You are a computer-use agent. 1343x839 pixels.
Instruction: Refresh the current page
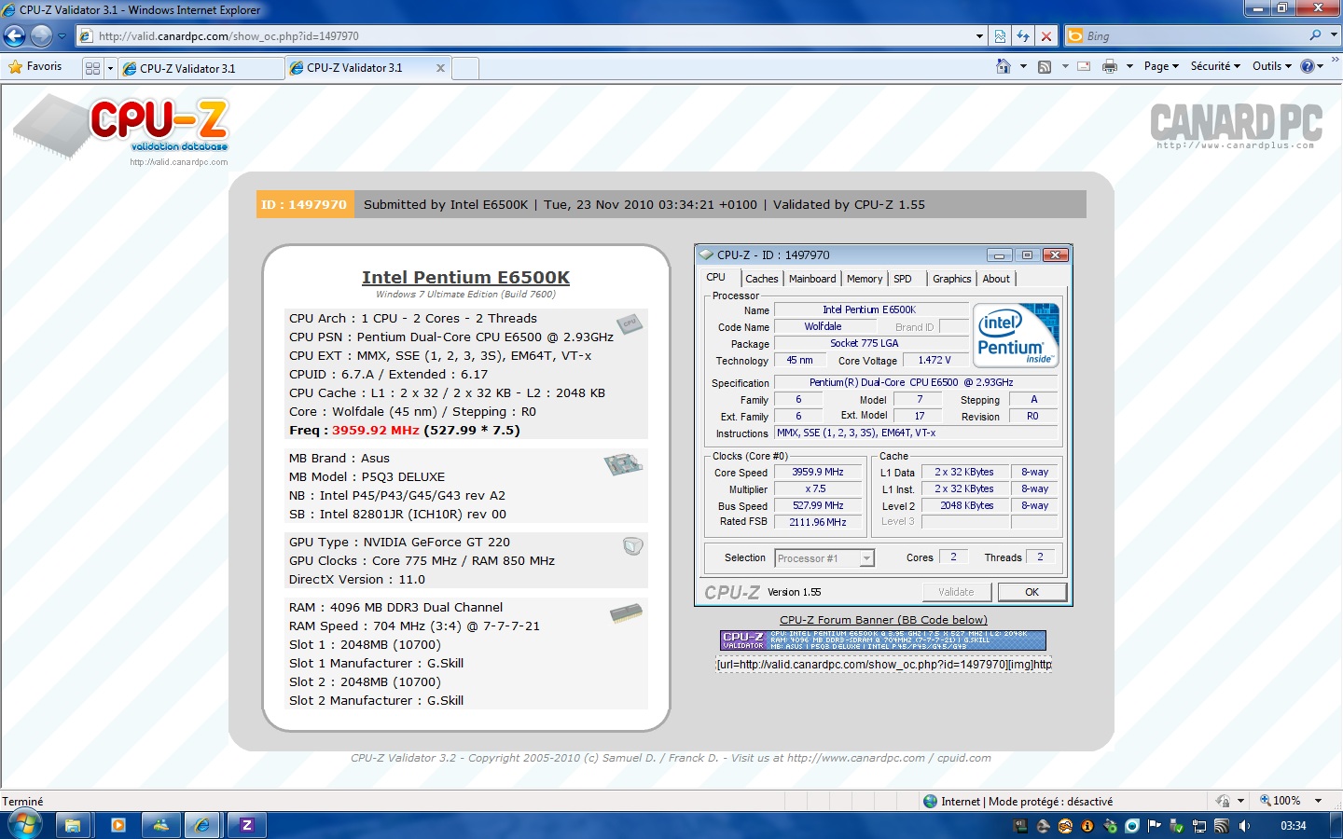(x=1023, y=36)
